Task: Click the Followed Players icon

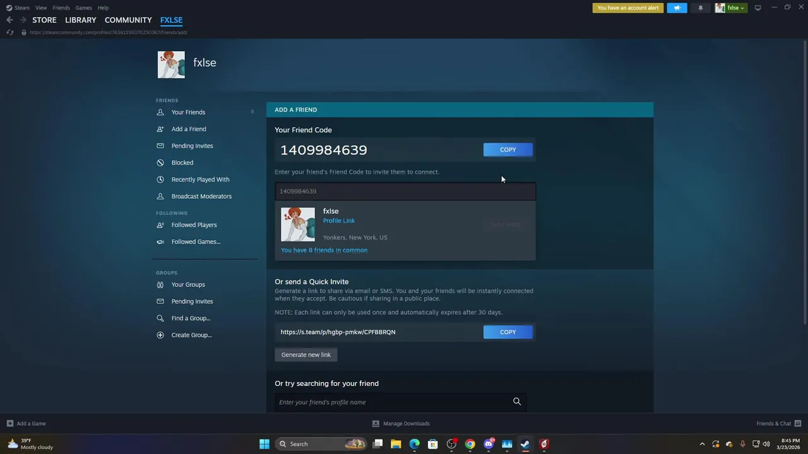Action: [x=160, y=224]
